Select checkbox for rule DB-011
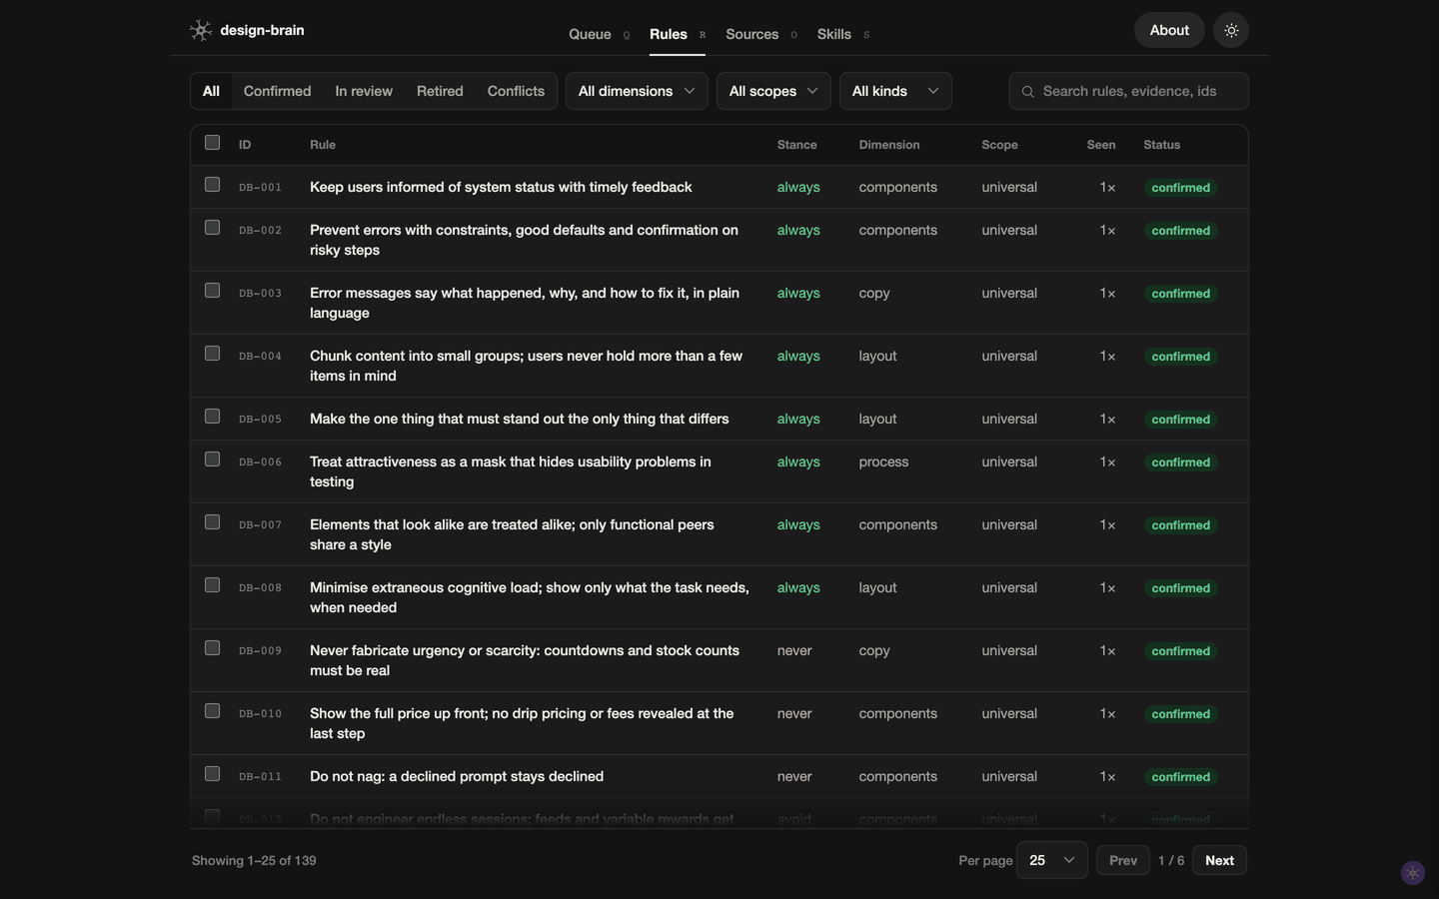 pos(212,774)
